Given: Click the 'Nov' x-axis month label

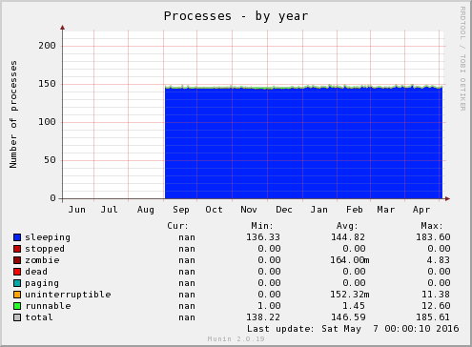Looking at the screenshot, I should click(249, 210).
